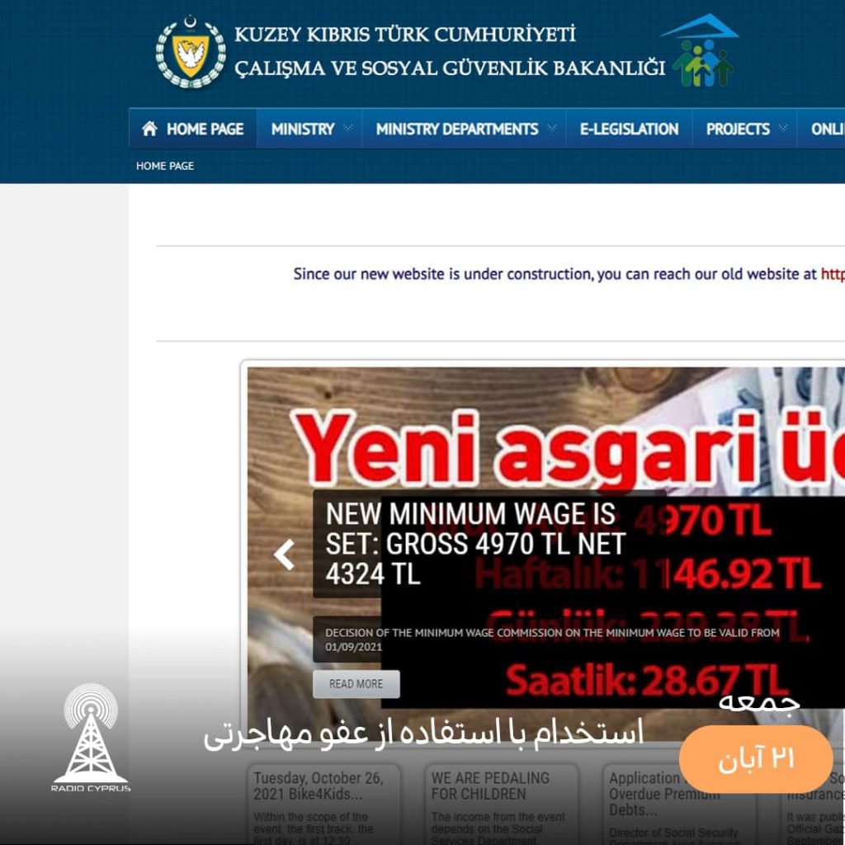Image resolution: width=845 pixels, height=845 pixels.
Task: Expand the MINISTRY DEPARTMENTS dropdown arrow
Action: pos(551,129)
